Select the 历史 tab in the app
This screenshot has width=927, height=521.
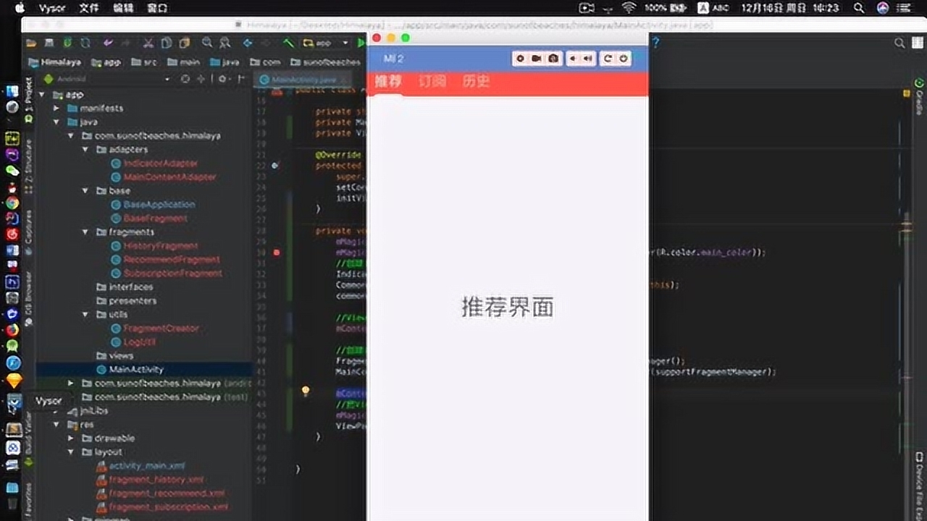click(x=476, y=82)
